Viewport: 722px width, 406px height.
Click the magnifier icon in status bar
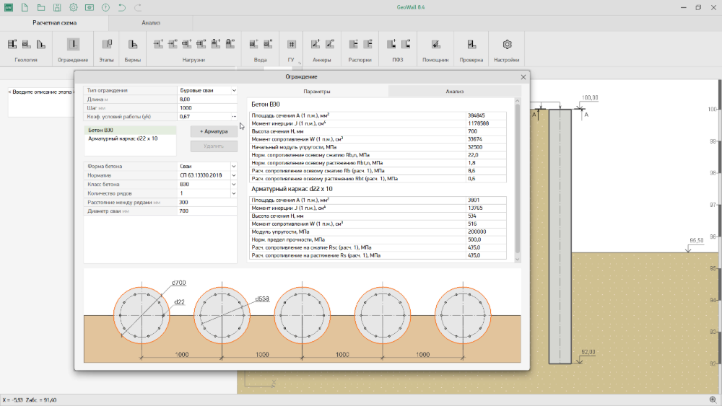click(x=713, y=400)
